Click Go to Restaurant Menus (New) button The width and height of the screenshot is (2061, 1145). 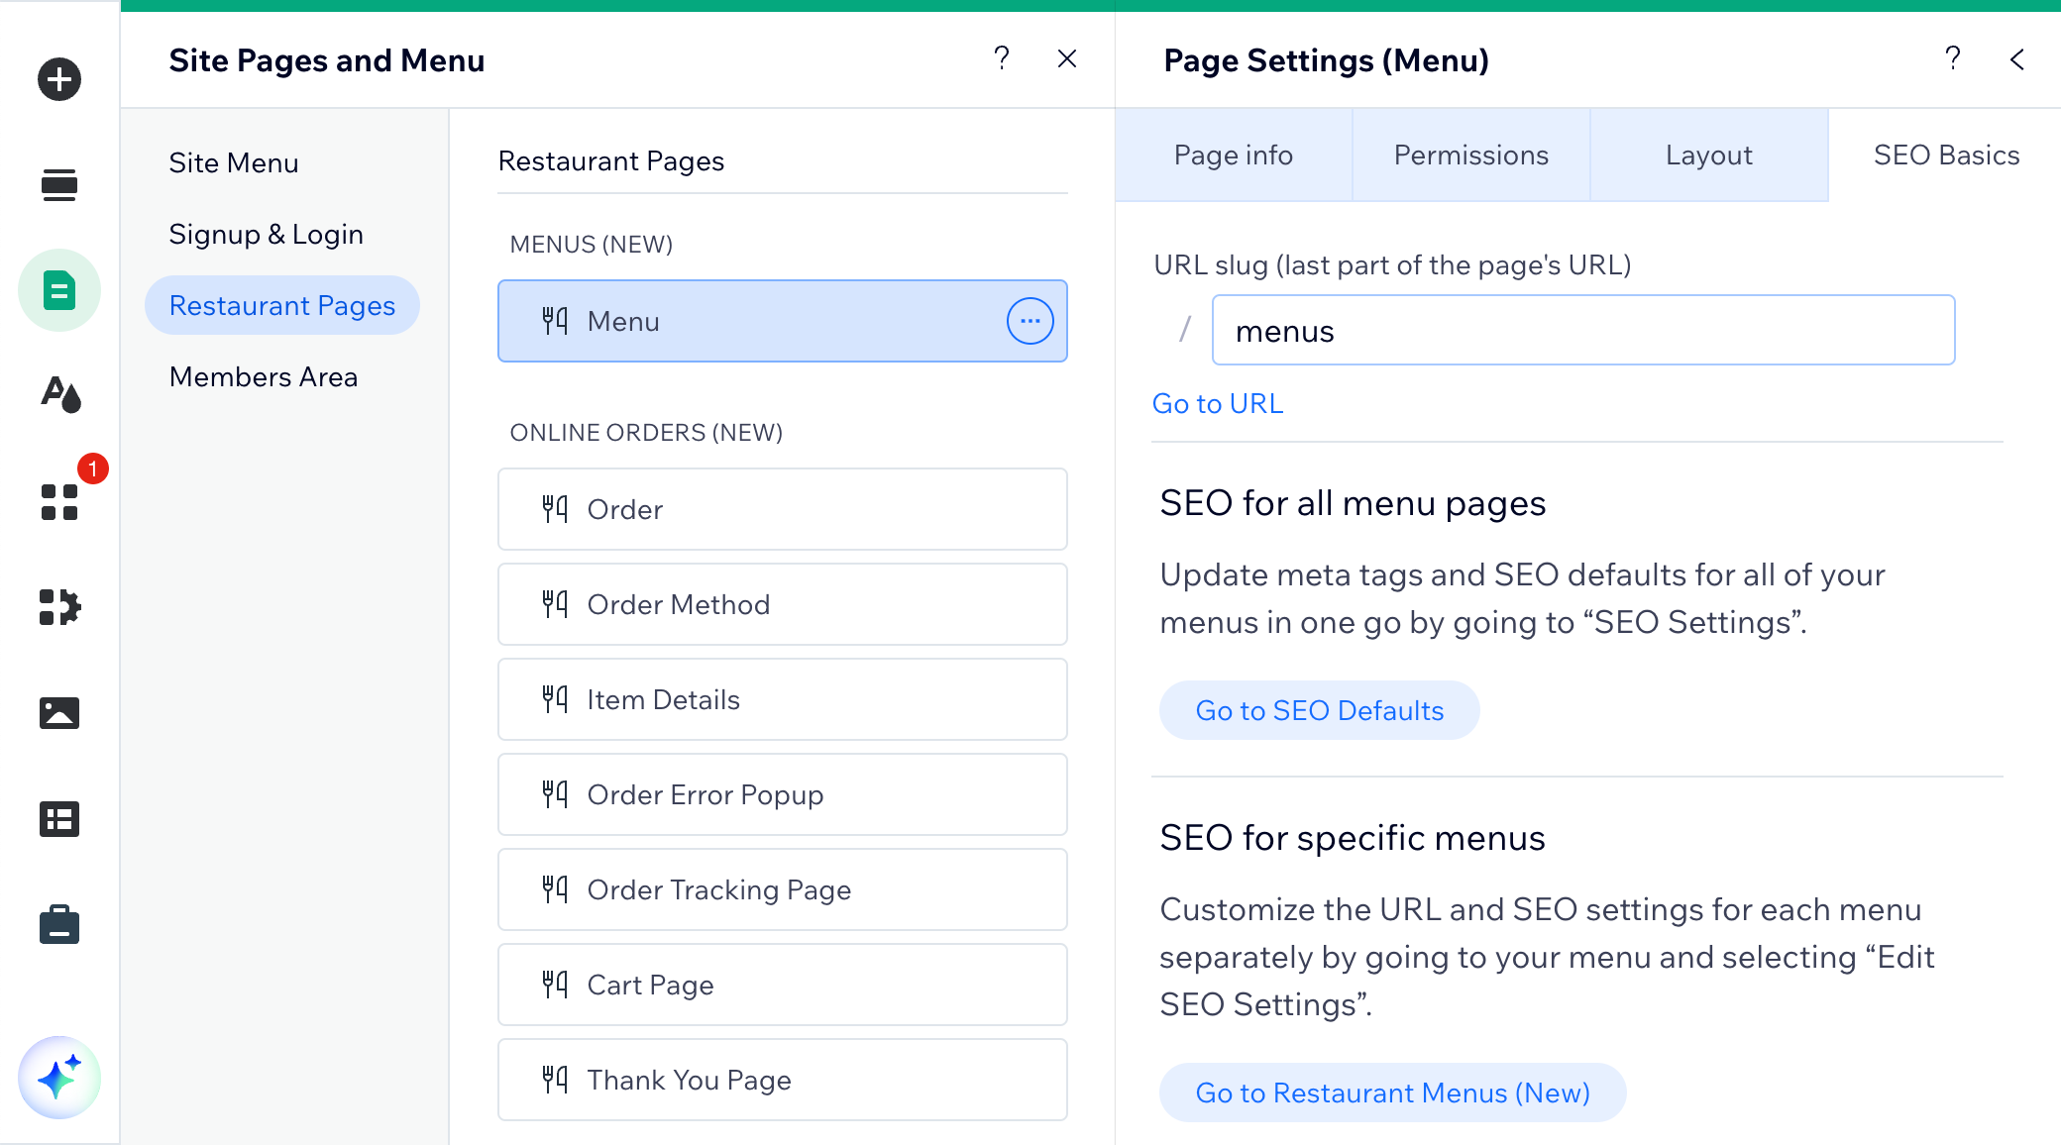1392,1093
